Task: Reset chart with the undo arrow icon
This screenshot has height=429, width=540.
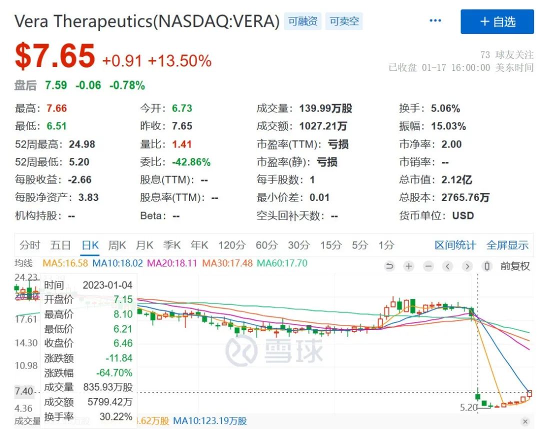Action: (389, 266)
